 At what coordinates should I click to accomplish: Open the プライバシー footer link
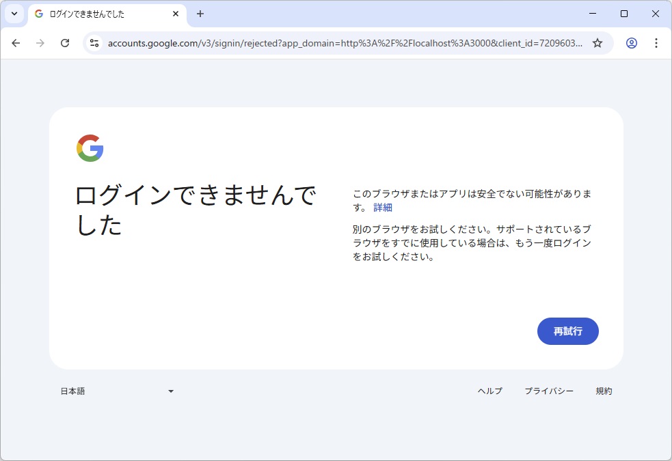coord(549,391)
